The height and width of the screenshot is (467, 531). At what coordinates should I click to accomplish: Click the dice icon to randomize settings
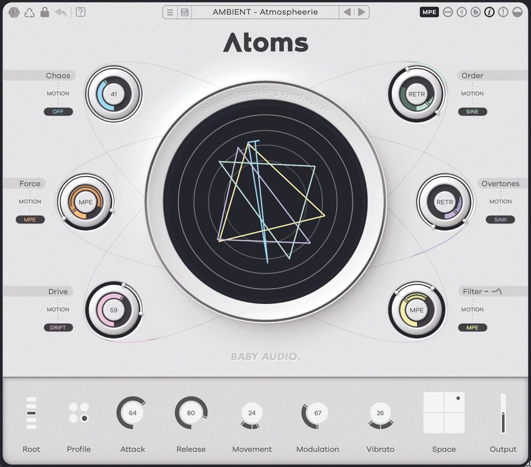[14, 12]
